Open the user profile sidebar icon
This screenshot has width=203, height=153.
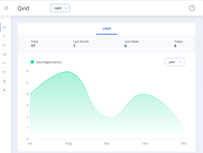[x=4, y=36]
